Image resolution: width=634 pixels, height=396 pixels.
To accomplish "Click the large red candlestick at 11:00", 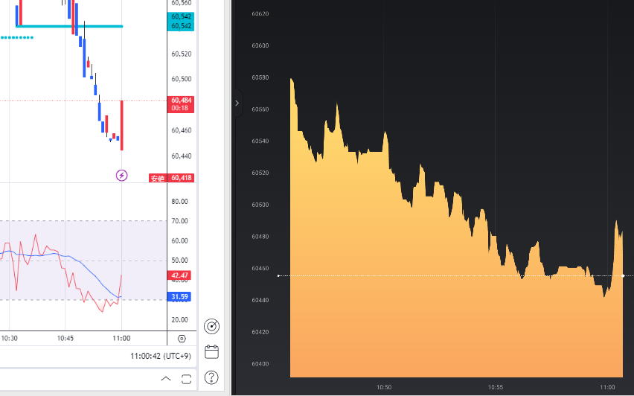I will tap(121, 125).
